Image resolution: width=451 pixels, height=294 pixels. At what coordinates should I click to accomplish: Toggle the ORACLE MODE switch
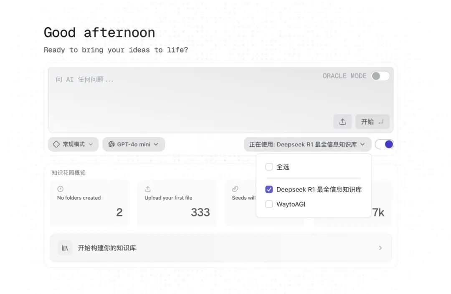click(x=380, y=76)
